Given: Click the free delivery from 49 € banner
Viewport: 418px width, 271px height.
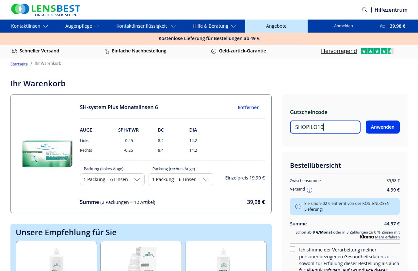Looking at the screenshot, I should pyautogui.click(x=209, y=38).
